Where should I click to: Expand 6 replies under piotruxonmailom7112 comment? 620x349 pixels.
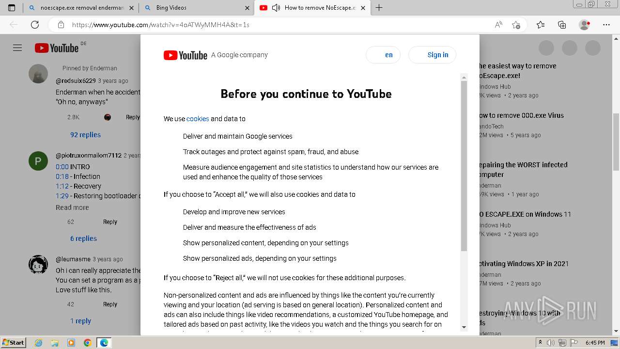tap(83, 238)
